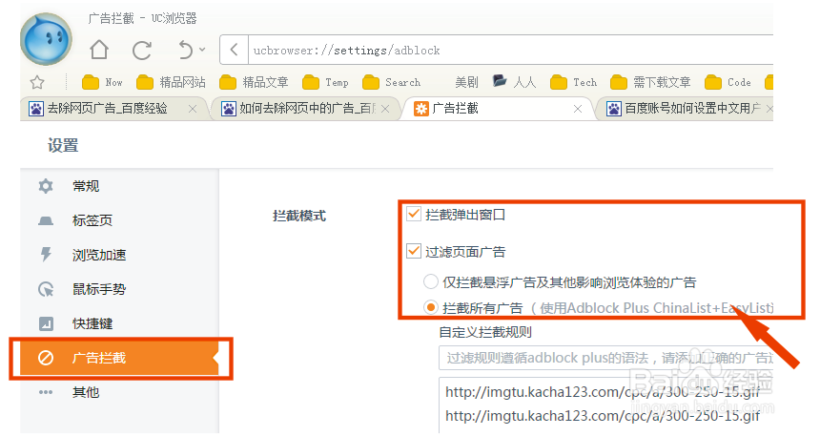Viewport: 820px width, 436px height.
Task: Reload the page with refresh icon
Action: [142, 51]
